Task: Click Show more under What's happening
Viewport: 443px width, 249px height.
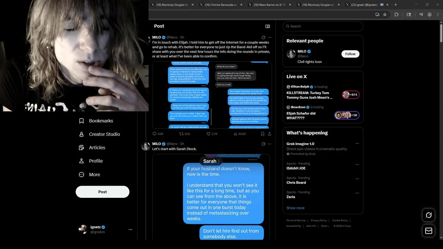Action: click(x=296, y=208)
